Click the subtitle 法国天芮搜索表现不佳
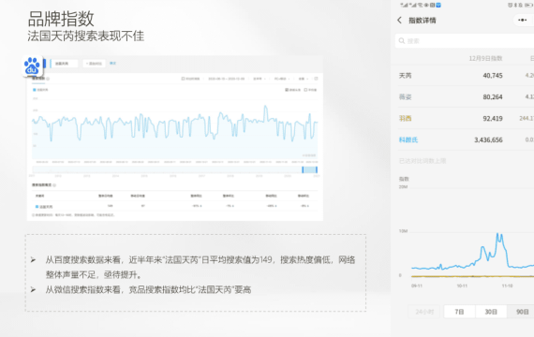 [x=86, y=36]
